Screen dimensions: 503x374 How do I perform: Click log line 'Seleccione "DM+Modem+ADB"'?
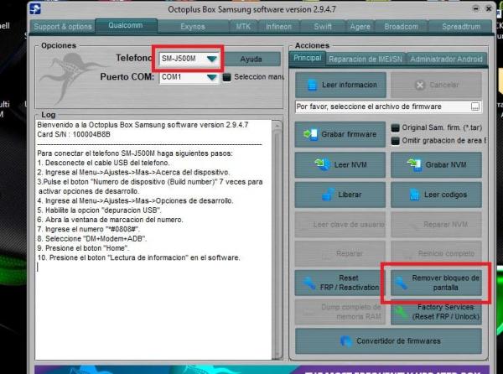point(92,239)
